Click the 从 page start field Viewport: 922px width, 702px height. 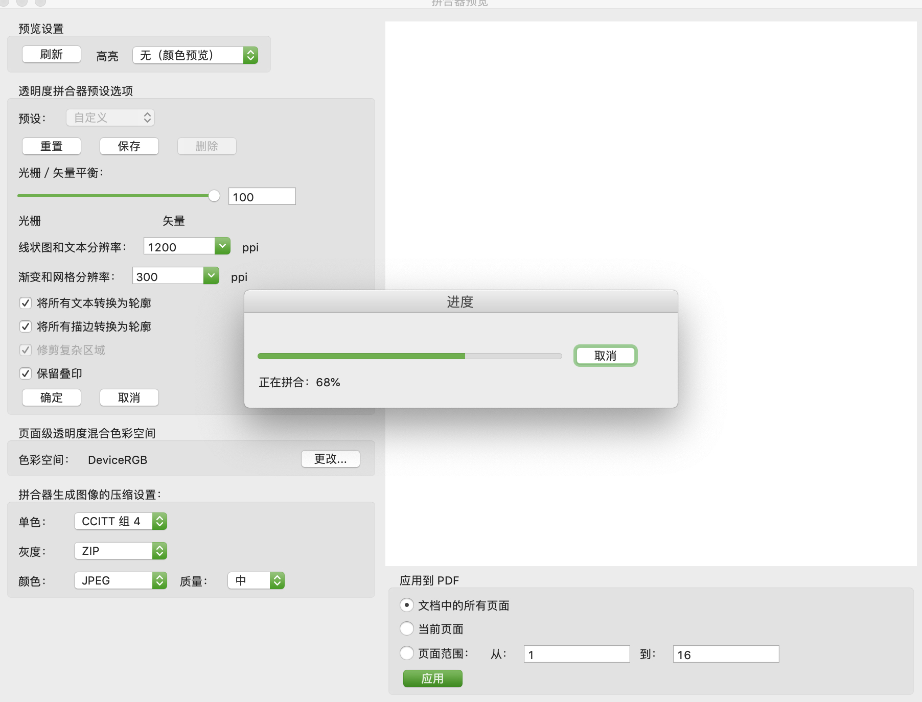(x=577, y=654)
